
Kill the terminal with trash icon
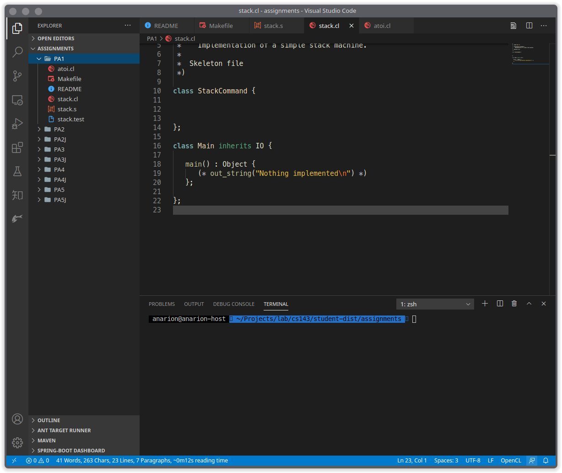tap(514, 304)
